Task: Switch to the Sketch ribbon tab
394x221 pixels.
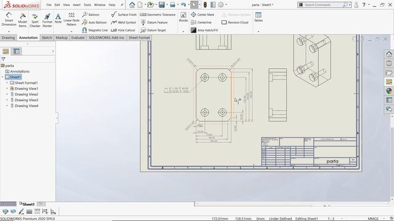Action: pos(47,37)
